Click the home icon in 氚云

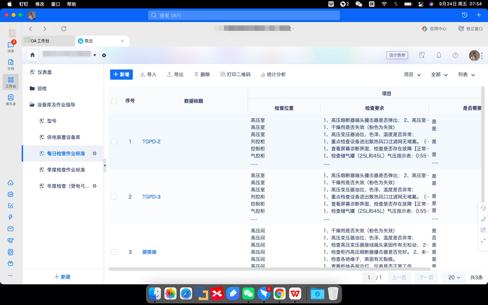(x=33, y=55)
